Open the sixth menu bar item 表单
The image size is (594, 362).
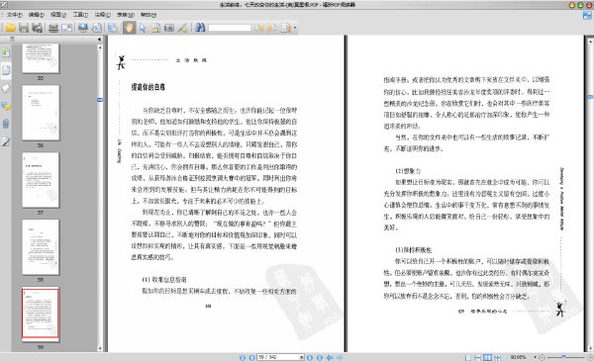pos(126,15)
